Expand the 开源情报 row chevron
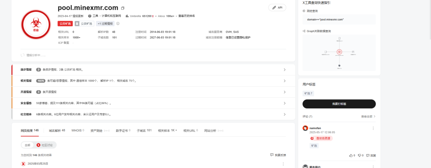This screenshot has width=431, height=168. tap(285, 92)
